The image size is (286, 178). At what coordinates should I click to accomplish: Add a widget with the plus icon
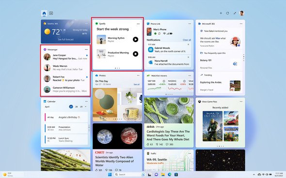coord(221,13)
